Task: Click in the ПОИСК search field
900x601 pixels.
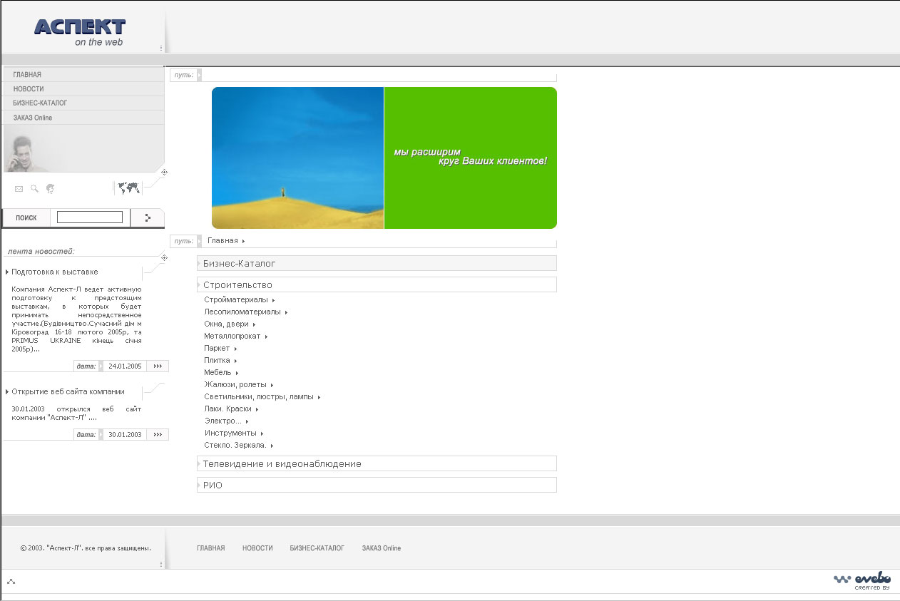Action: tap(90, 217)
